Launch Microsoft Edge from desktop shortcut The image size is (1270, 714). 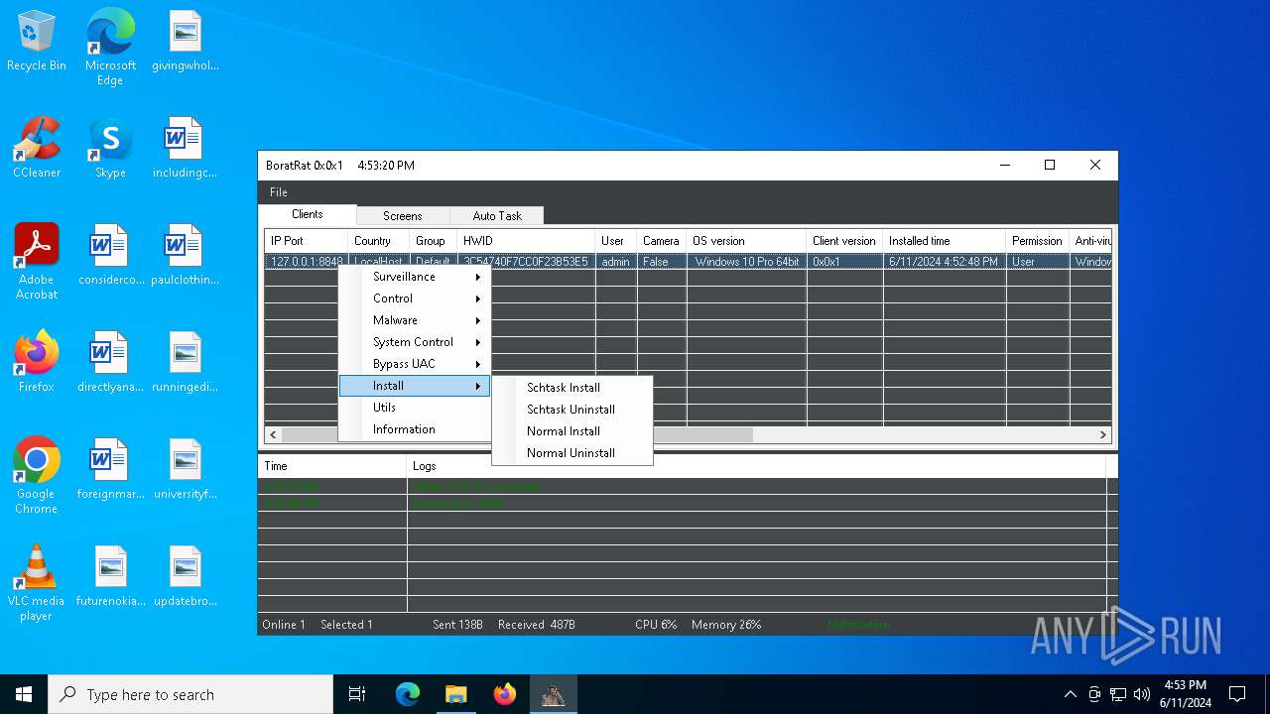[110, 48]
